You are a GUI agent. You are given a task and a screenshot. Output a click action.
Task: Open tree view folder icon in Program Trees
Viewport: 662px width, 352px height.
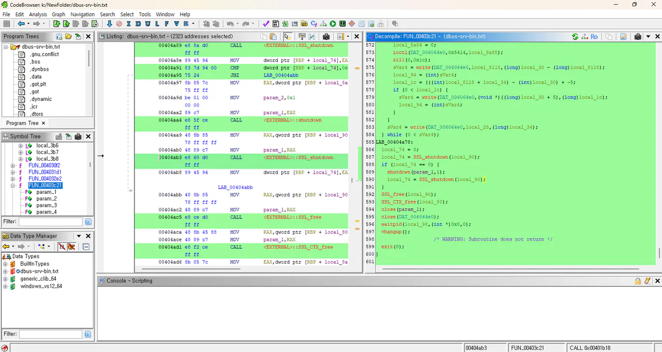[x=68, y=37]
